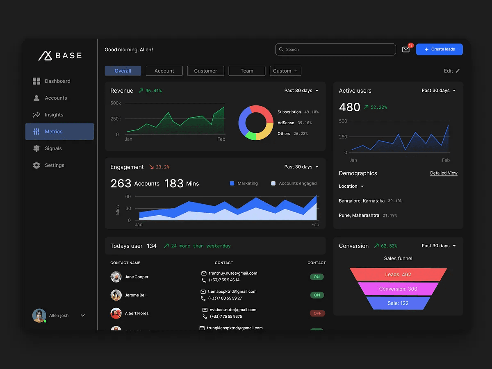Click the Conversion green up arrow

click(x=376, y=246)
